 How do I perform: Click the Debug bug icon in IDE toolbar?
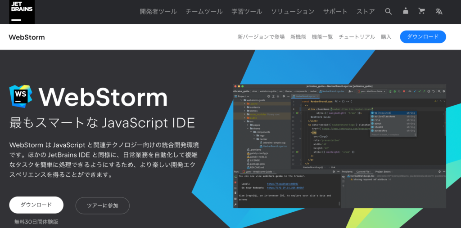(395, 91)
